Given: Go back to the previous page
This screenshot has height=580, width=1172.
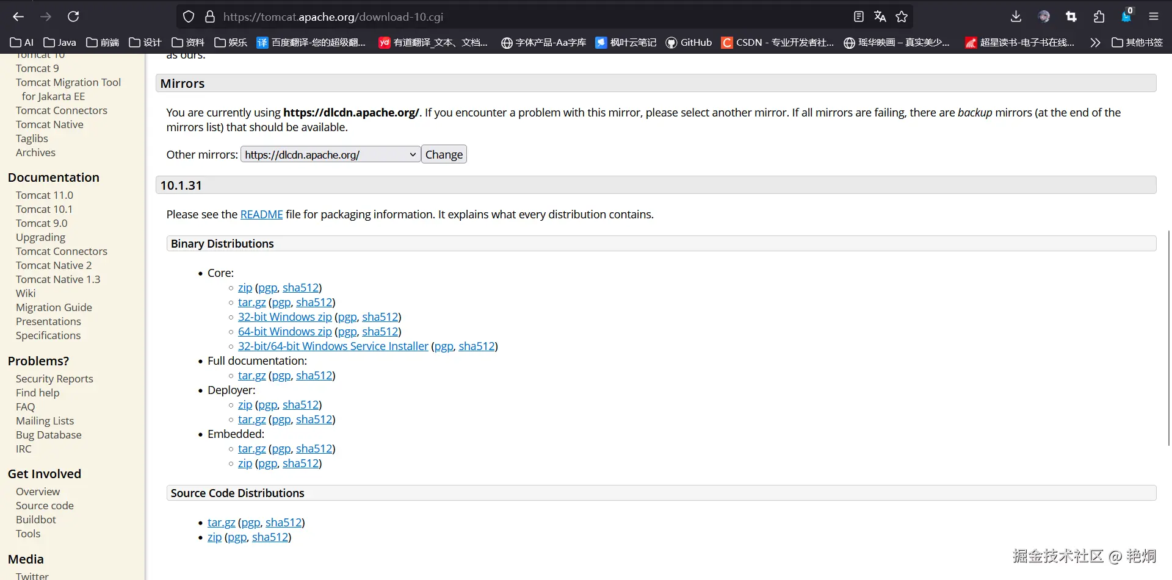Looking at the screenshot, I should (x=18, y=16).
